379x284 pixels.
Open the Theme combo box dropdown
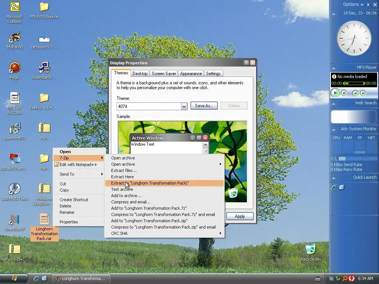[x=184, y=106]
